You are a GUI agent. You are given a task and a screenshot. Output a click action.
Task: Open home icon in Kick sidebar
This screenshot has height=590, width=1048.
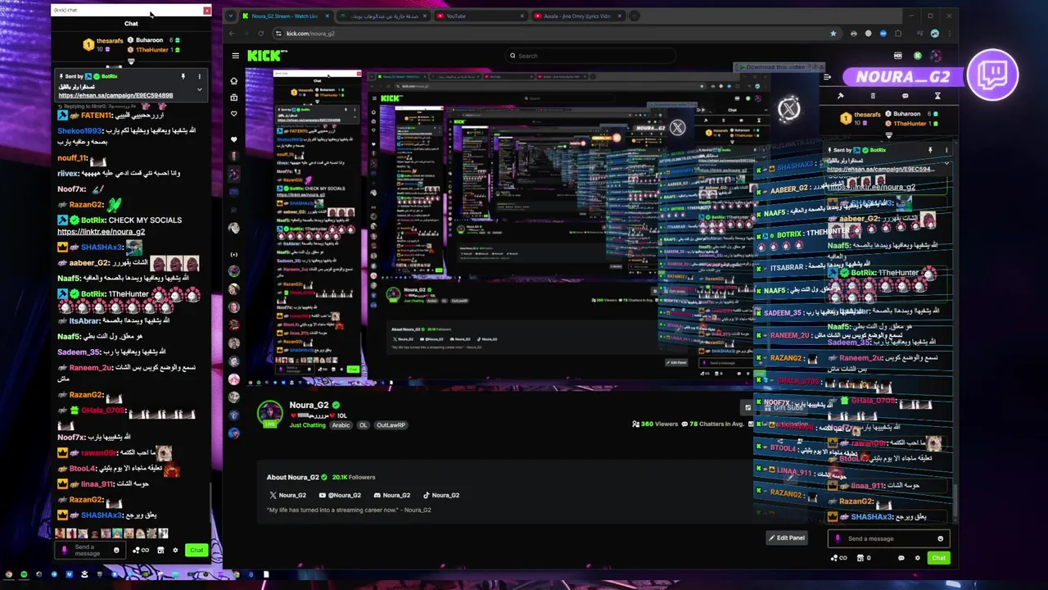click(x=234, y=81)
